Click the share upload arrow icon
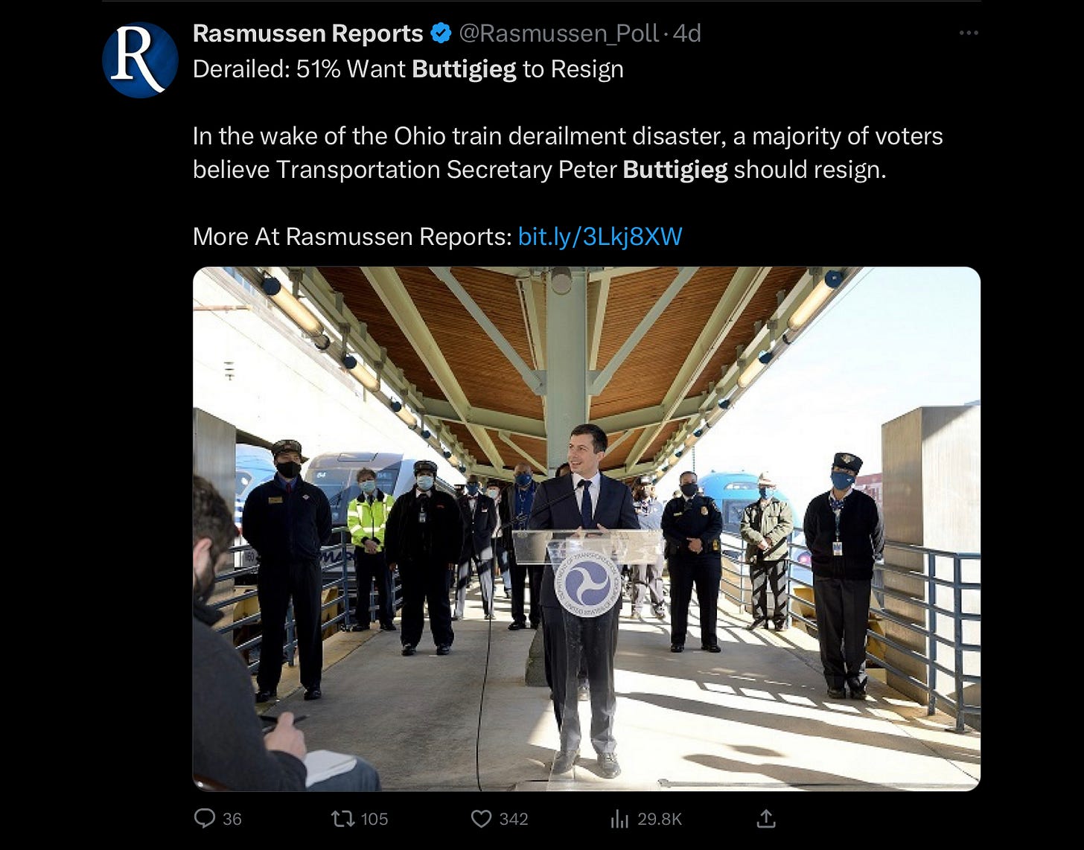The image size is (1084, 850). tap(766, 819)
